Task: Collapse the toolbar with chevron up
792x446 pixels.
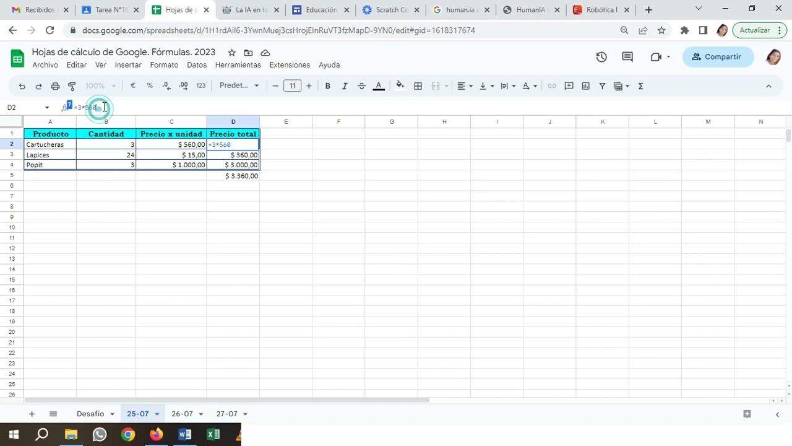Action: [x=768, y=86]
